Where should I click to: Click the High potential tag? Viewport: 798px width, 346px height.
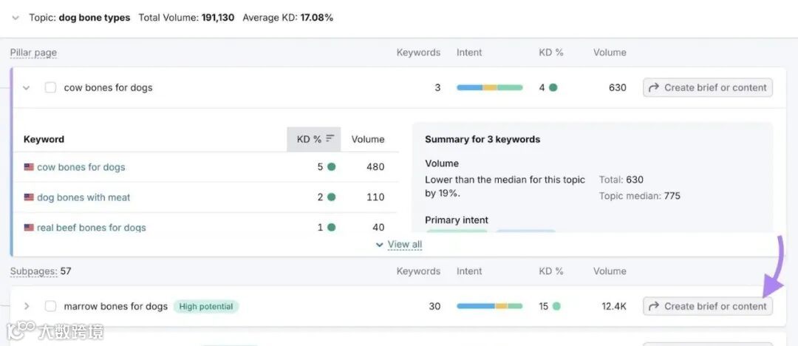(206, 306)
